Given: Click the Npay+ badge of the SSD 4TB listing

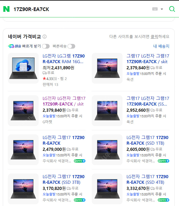Looking at the screenshot, I should click(163, 200).
